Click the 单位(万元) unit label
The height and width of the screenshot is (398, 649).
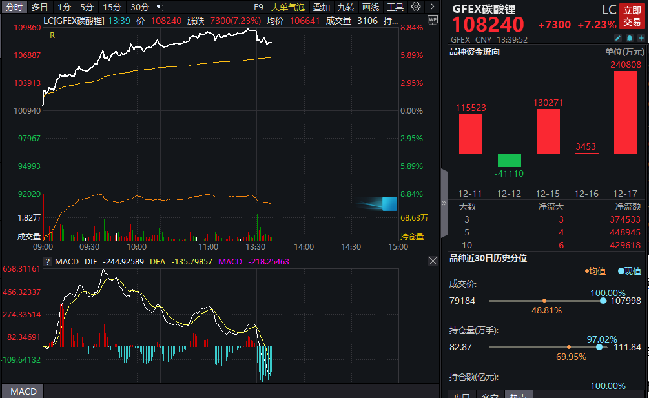click(x=624, y=52)
